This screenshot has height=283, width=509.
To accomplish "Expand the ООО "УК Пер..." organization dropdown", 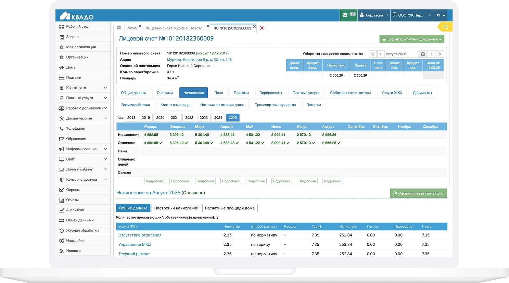I will tap(412, 15).
